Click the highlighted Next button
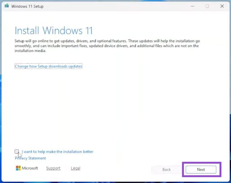231x183 pixels. click(201, 170)
